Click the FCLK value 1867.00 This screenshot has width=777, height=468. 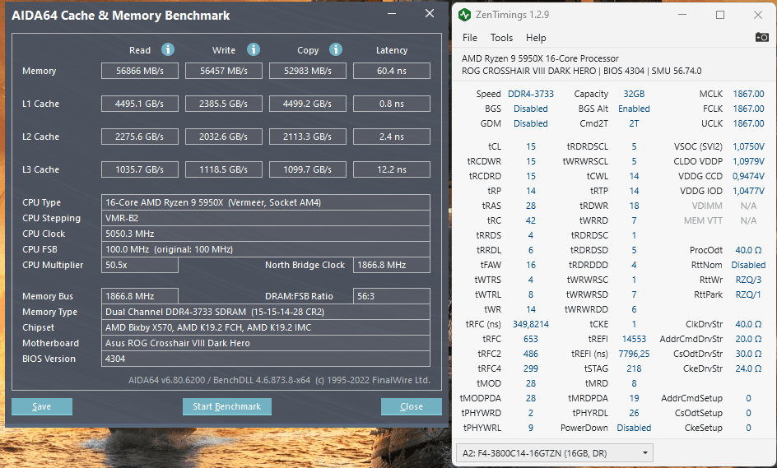(748, 109)
